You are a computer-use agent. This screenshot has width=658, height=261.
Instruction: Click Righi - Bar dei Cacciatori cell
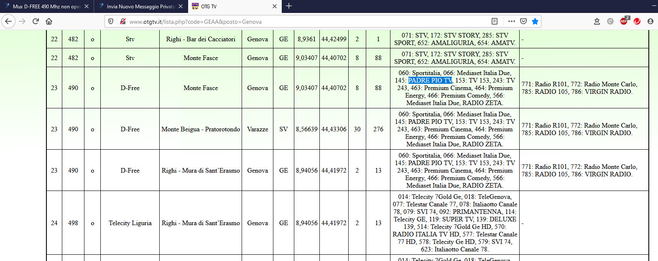[201, 39]
